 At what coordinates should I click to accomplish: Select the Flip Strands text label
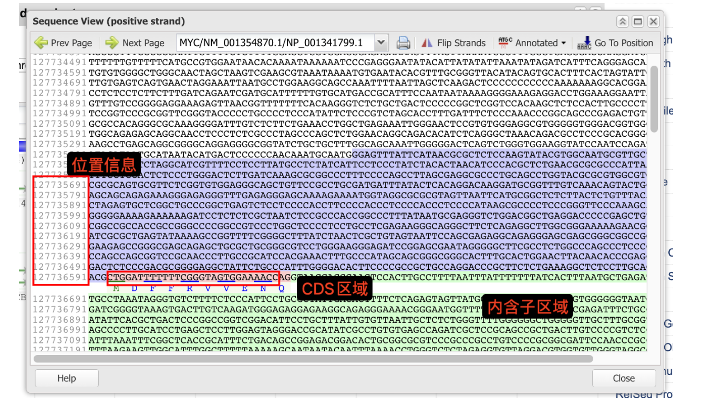[x=461, y=43]
